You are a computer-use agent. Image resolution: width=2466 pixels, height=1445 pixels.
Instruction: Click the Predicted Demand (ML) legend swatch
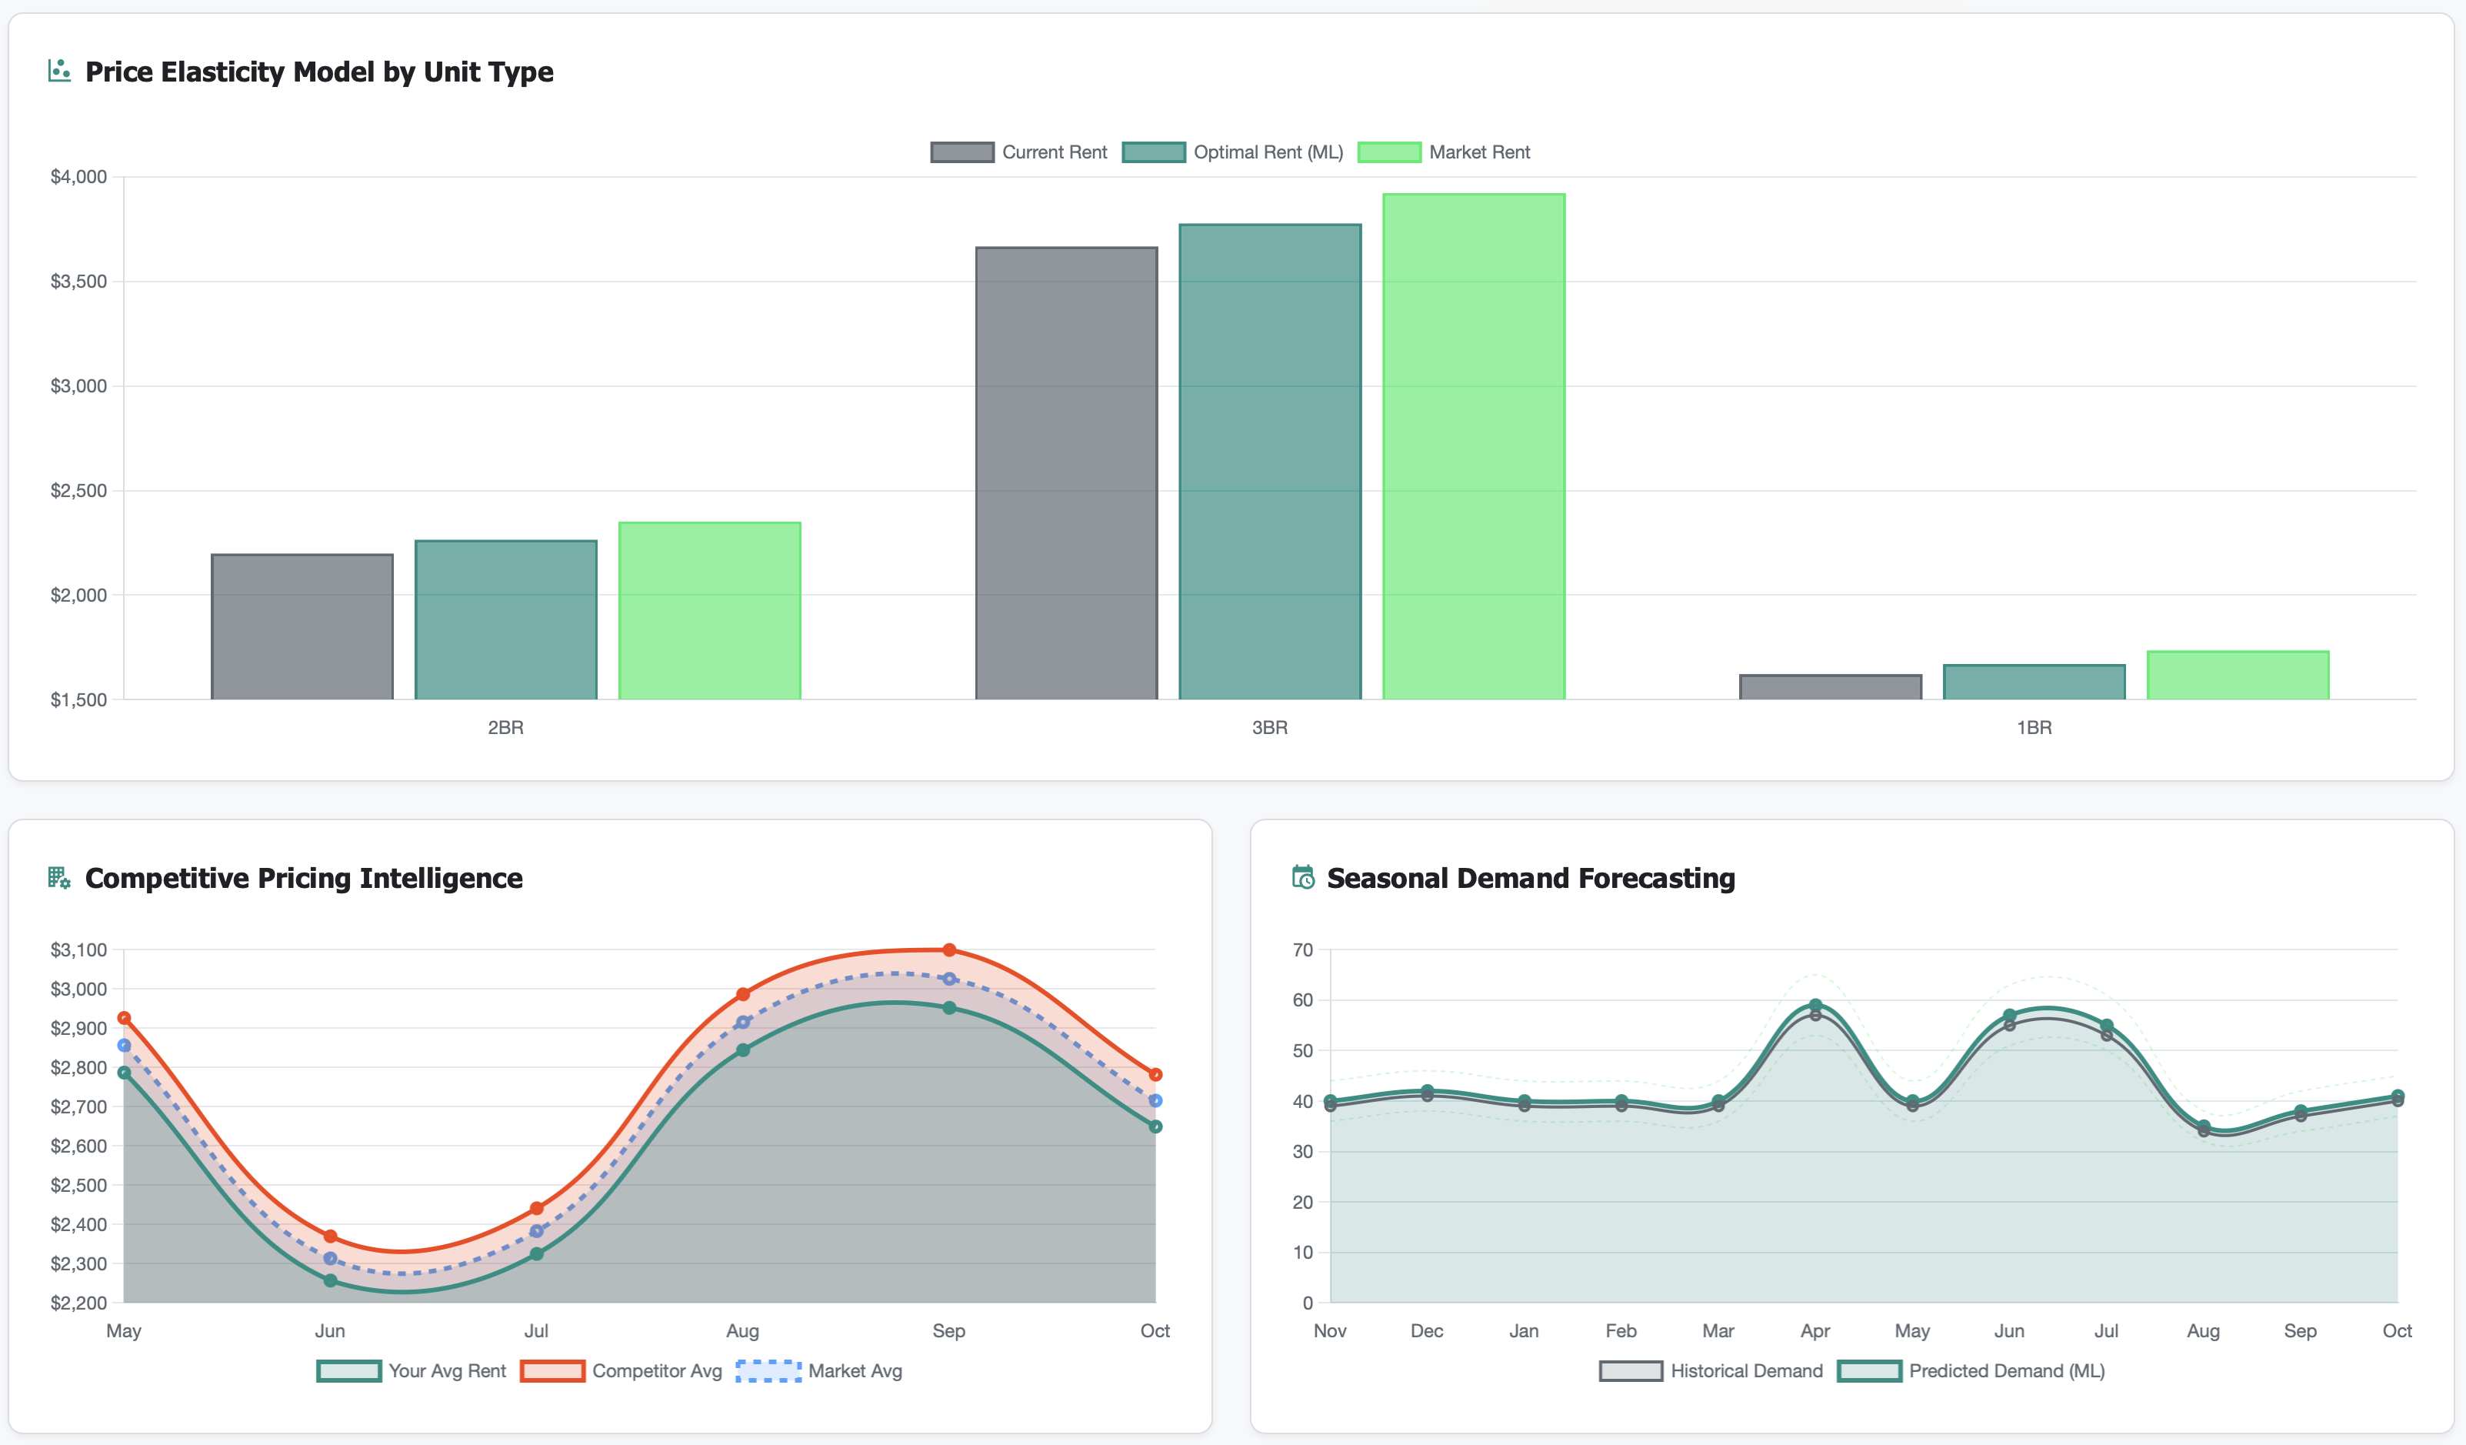pyautogui.click(x=1869, y=1370)
